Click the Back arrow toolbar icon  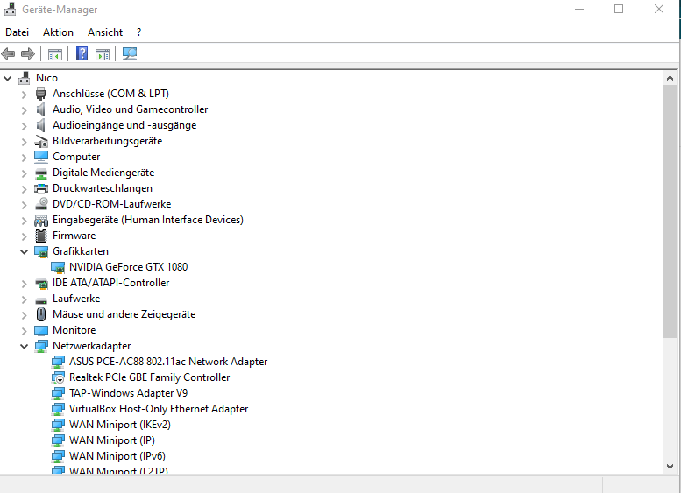8,53
